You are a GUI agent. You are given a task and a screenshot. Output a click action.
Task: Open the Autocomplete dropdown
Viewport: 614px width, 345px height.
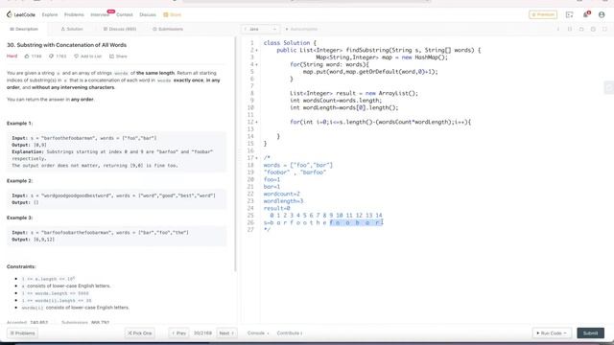tap(301, 29)
